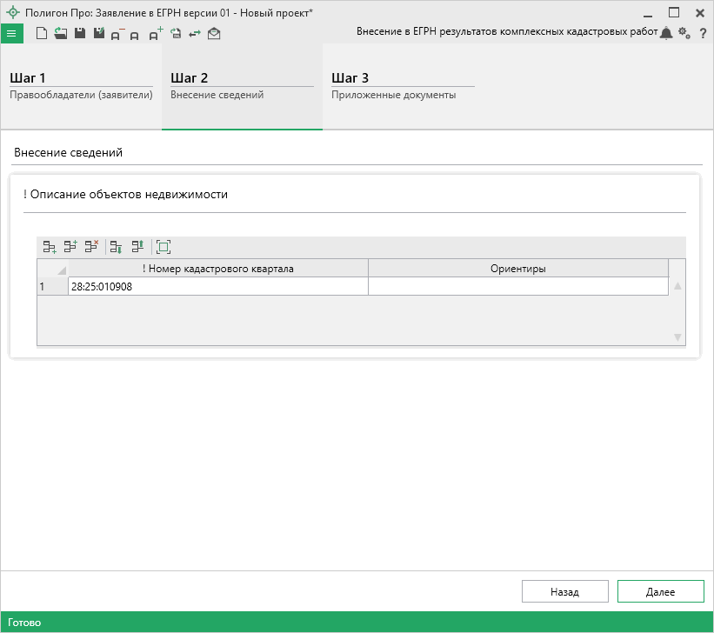This screenshot has height=633, width=714.
Task: Add a row to the end of table
Action: pyautogui.click(x=50, y=247)
